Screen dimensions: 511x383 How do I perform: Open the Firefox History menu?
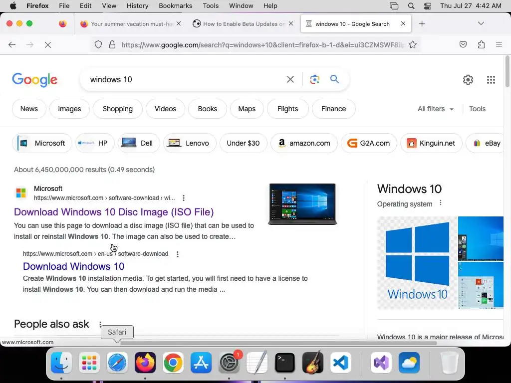(x=137, y=6)
